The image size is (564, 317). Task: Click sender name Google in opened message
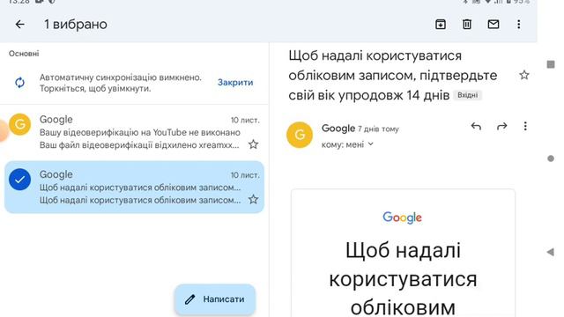(x=338, y=129)
